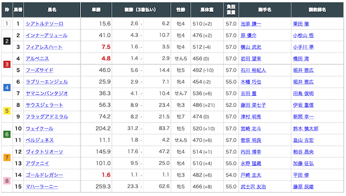Open horse ベルジュネス link
The width and height of the screenshot is (346, 196).
[39, 140]
